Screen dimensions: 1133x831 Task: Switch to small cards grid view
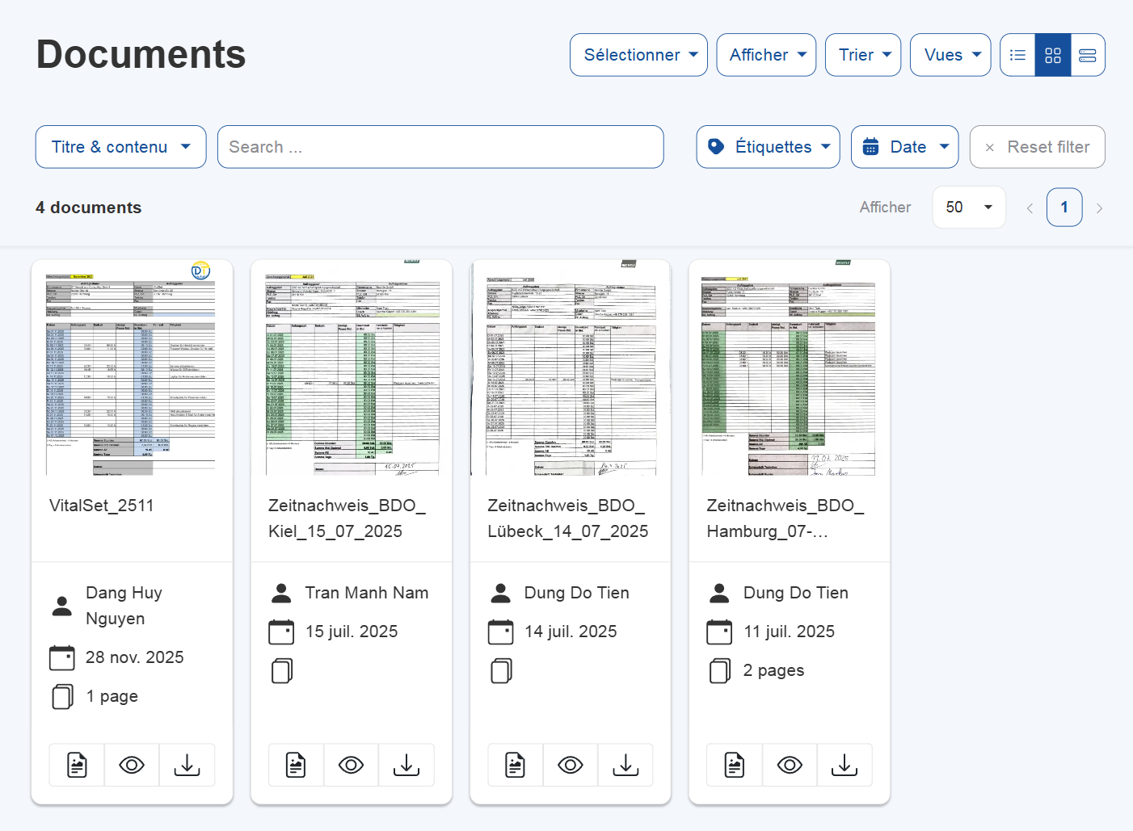point(1053,55)
